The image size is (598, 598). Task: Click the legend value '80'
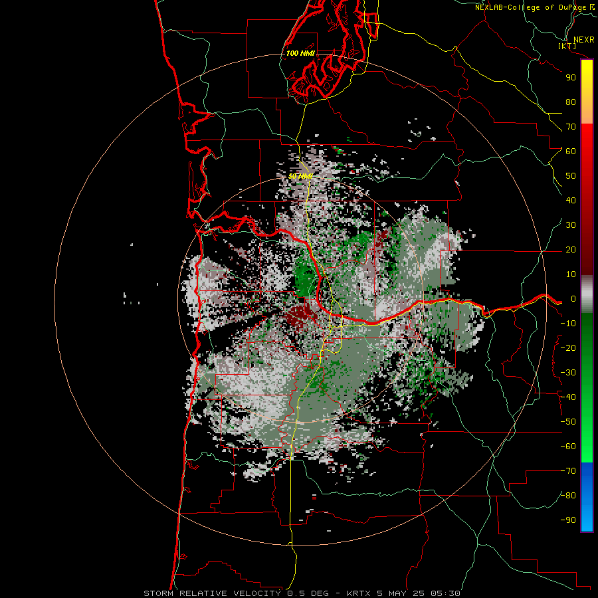tap(571, 102)
